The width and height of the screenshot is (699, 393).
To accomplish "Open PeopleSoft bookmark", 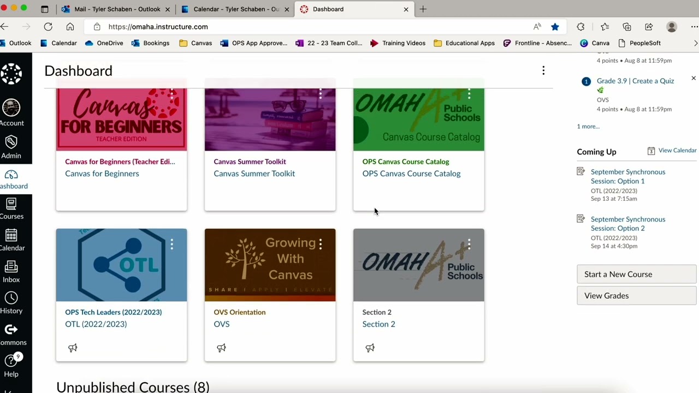I will 639,43.
